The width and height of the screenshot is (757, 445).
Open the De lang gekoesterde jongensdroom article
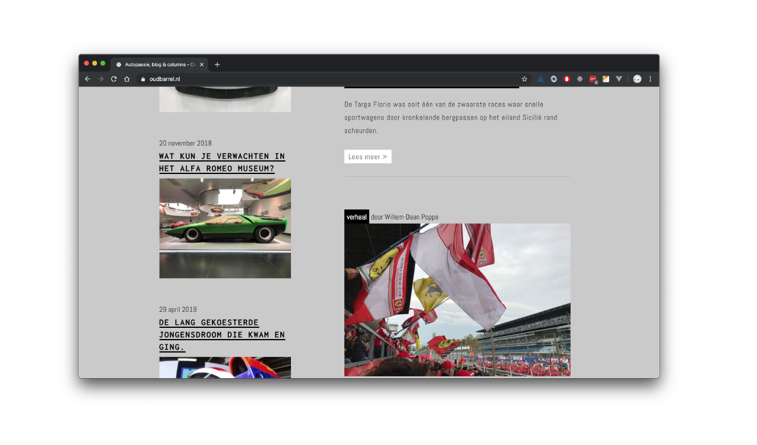222,335
